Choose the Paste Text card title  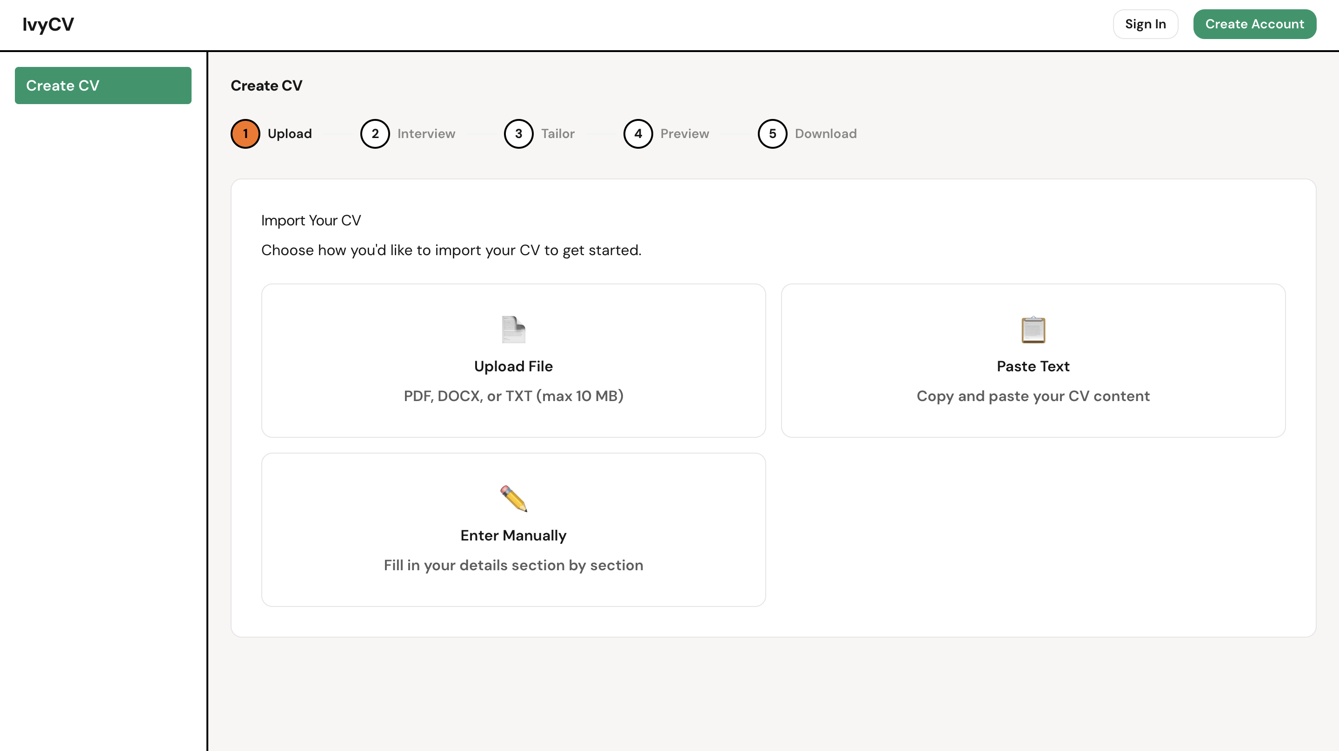pyautogui.click(x=1033, y=366)
